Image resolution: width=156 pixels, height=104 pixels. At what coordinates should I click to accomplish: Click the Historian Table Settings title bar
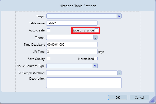click(78, 5)
